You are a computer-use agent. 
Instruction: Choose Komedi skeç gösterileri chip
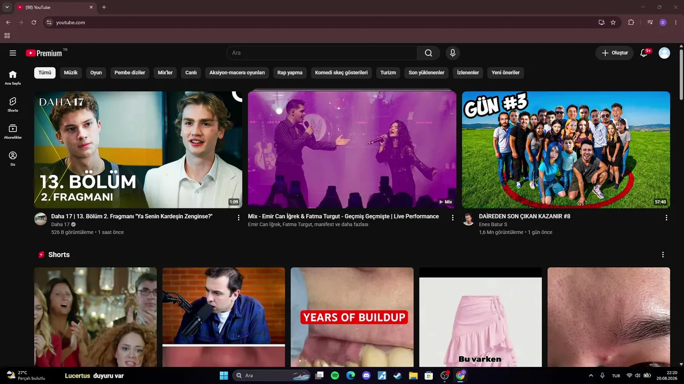pyautogui.click(x=341, y=73)
